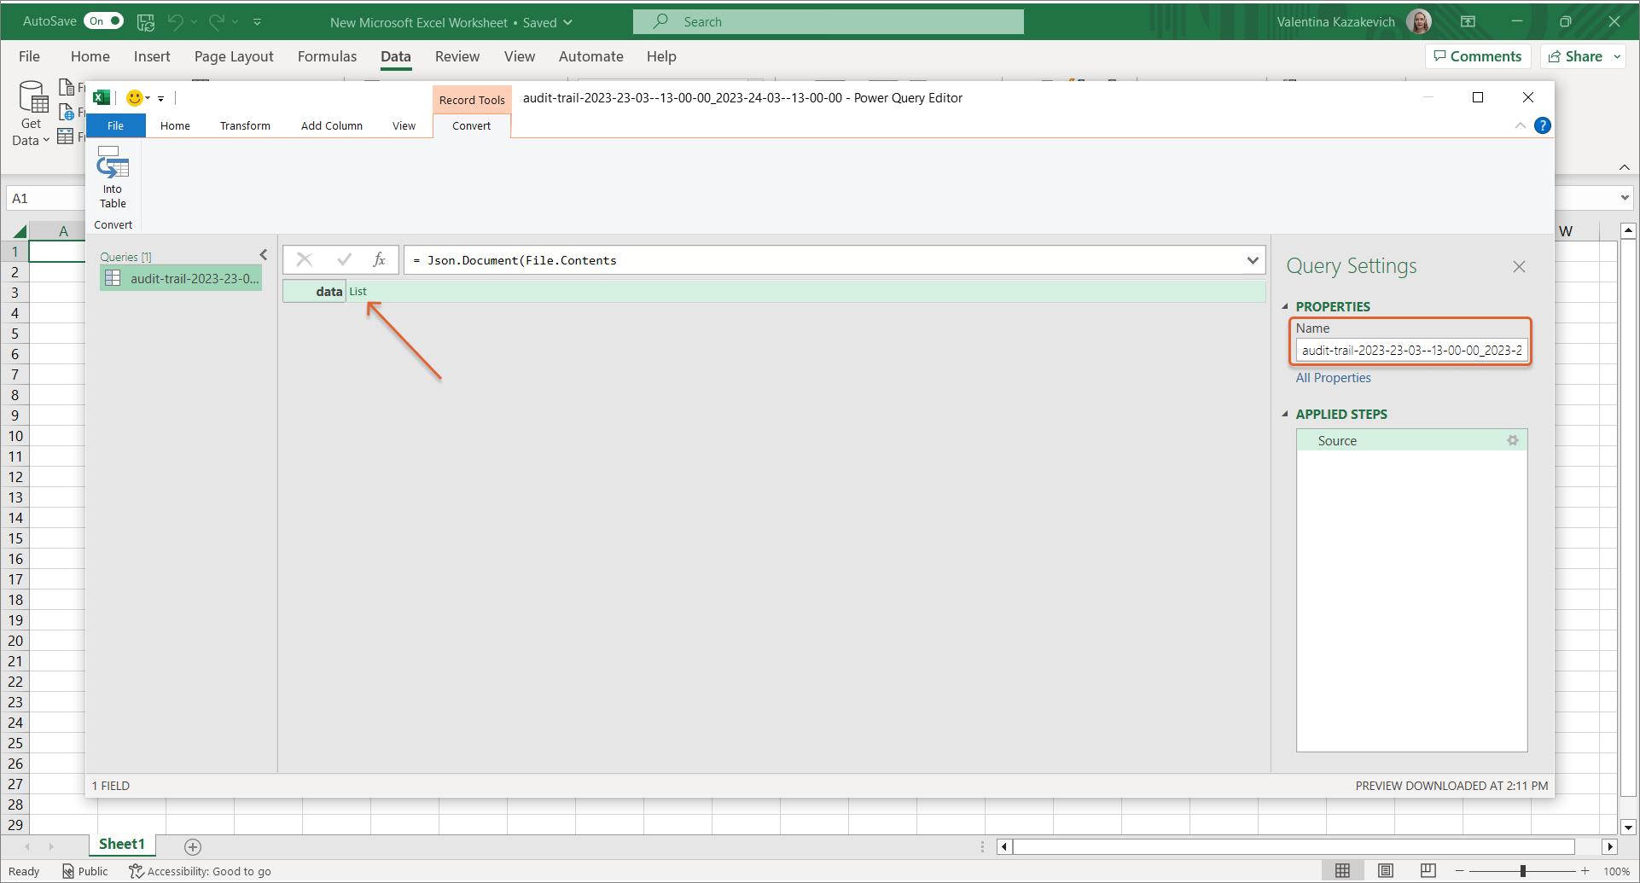Click the formula bar confirm checkmark icon
1640x883 pixels.
(x=344, y=259)
